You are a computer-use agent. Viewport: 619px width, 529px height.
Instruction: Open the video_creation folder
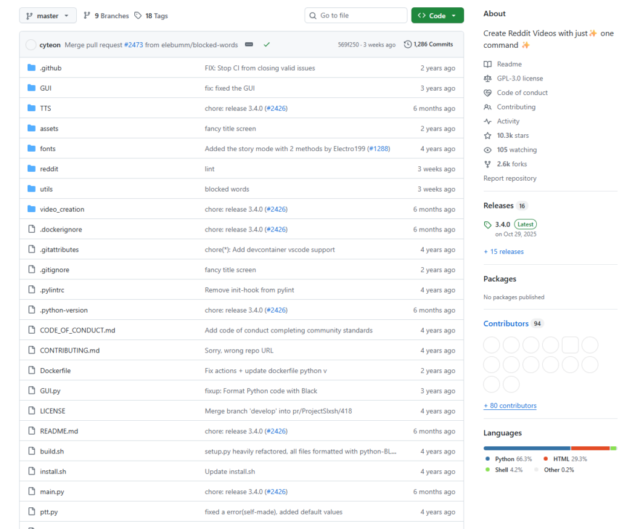click(62, 209)
